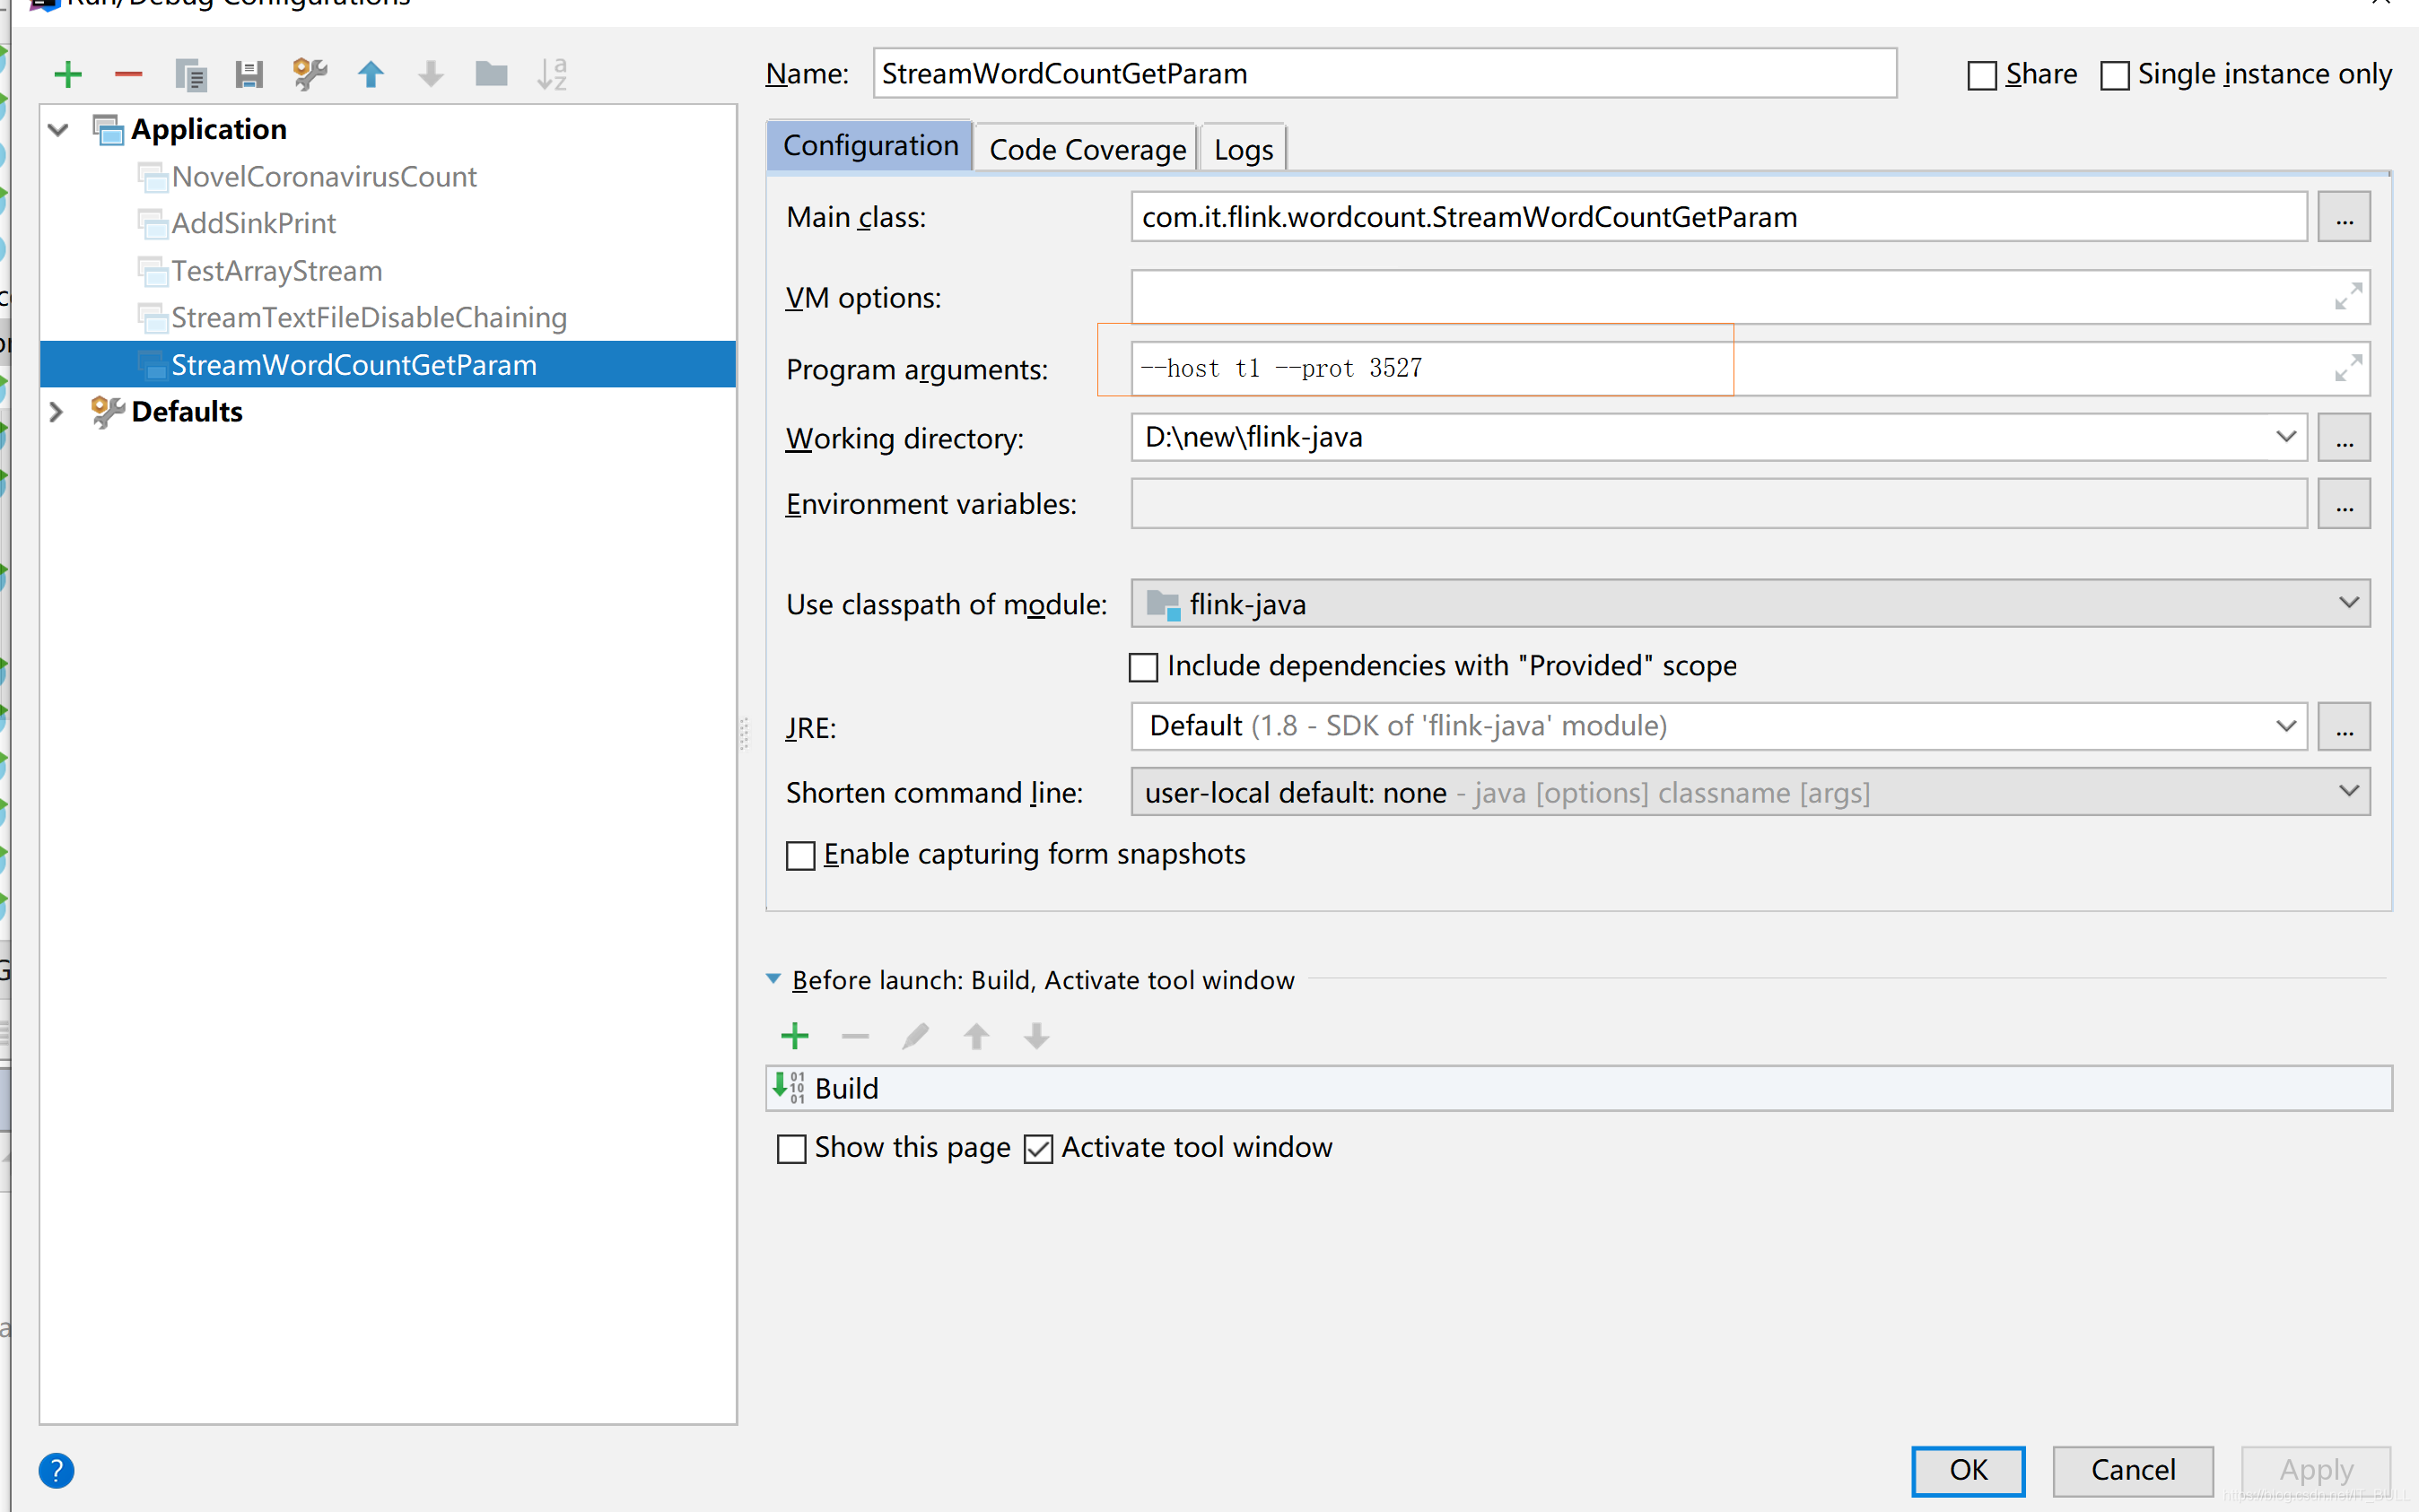Open Shorten command line dropdown

tap(2348, 791)
